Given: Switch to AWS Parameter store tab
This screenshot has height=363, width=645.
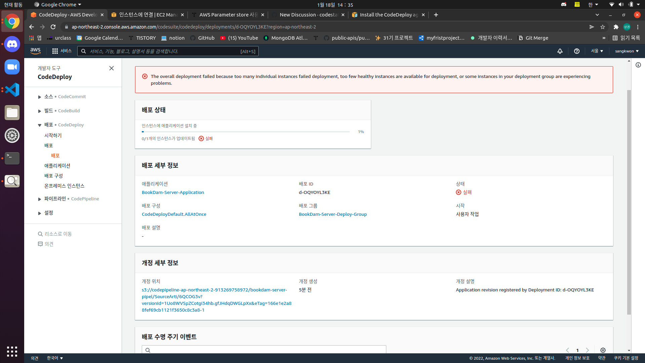Looking at the screenshot, I should tap(228, 15).
